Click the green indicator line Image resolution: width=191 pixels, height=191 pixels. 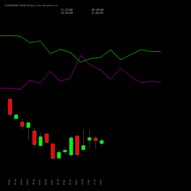(x=81, y=49)
